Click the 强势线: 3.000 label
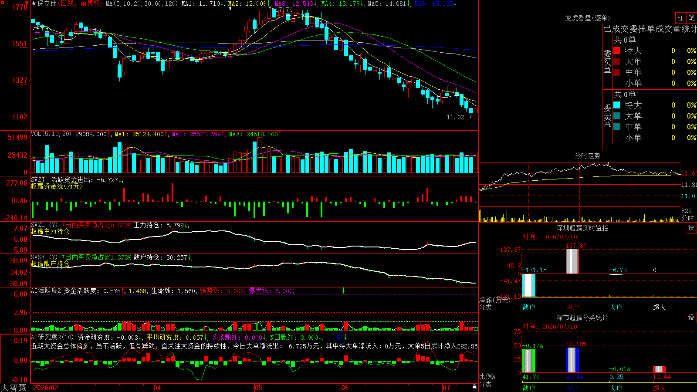697x392 pixels. click(222, 291)
